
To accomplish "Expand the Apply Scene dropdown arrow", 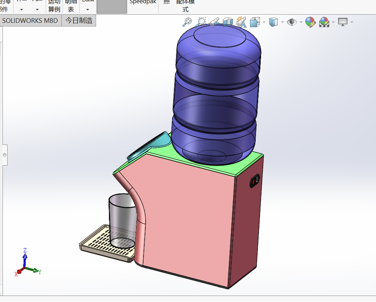I will [333, 22].
